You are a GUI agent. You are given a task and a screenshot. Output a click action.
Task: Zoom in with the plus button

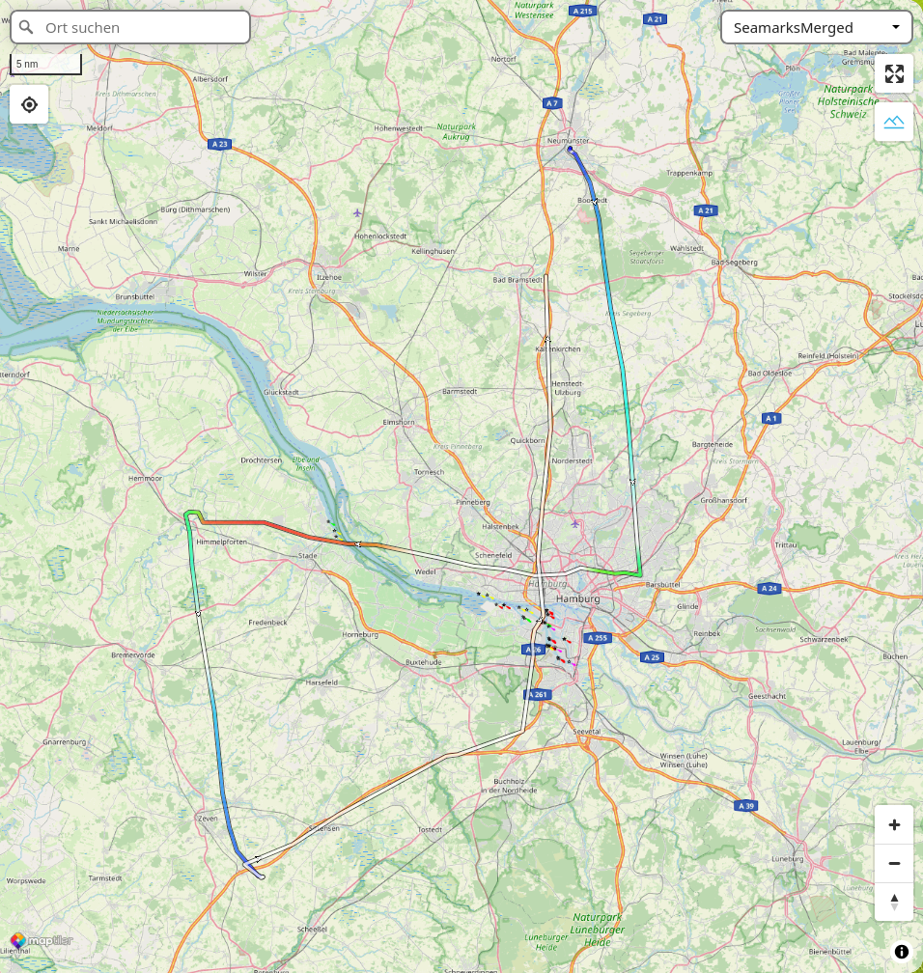click(x=894, y=824)
